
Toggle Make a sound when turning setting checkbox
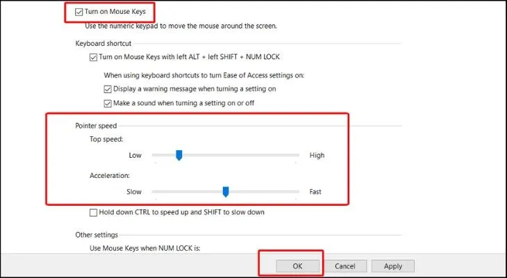[108, 104]
